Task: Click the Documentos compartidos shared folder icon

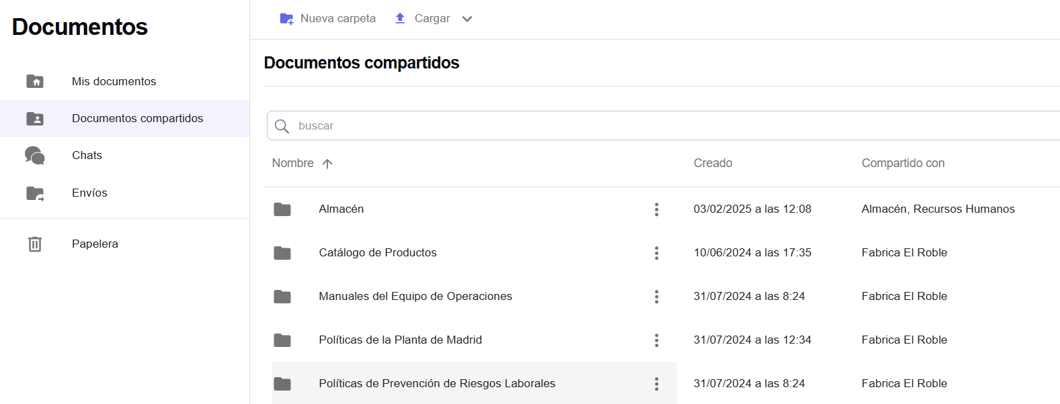Action: tap(35, 119)
